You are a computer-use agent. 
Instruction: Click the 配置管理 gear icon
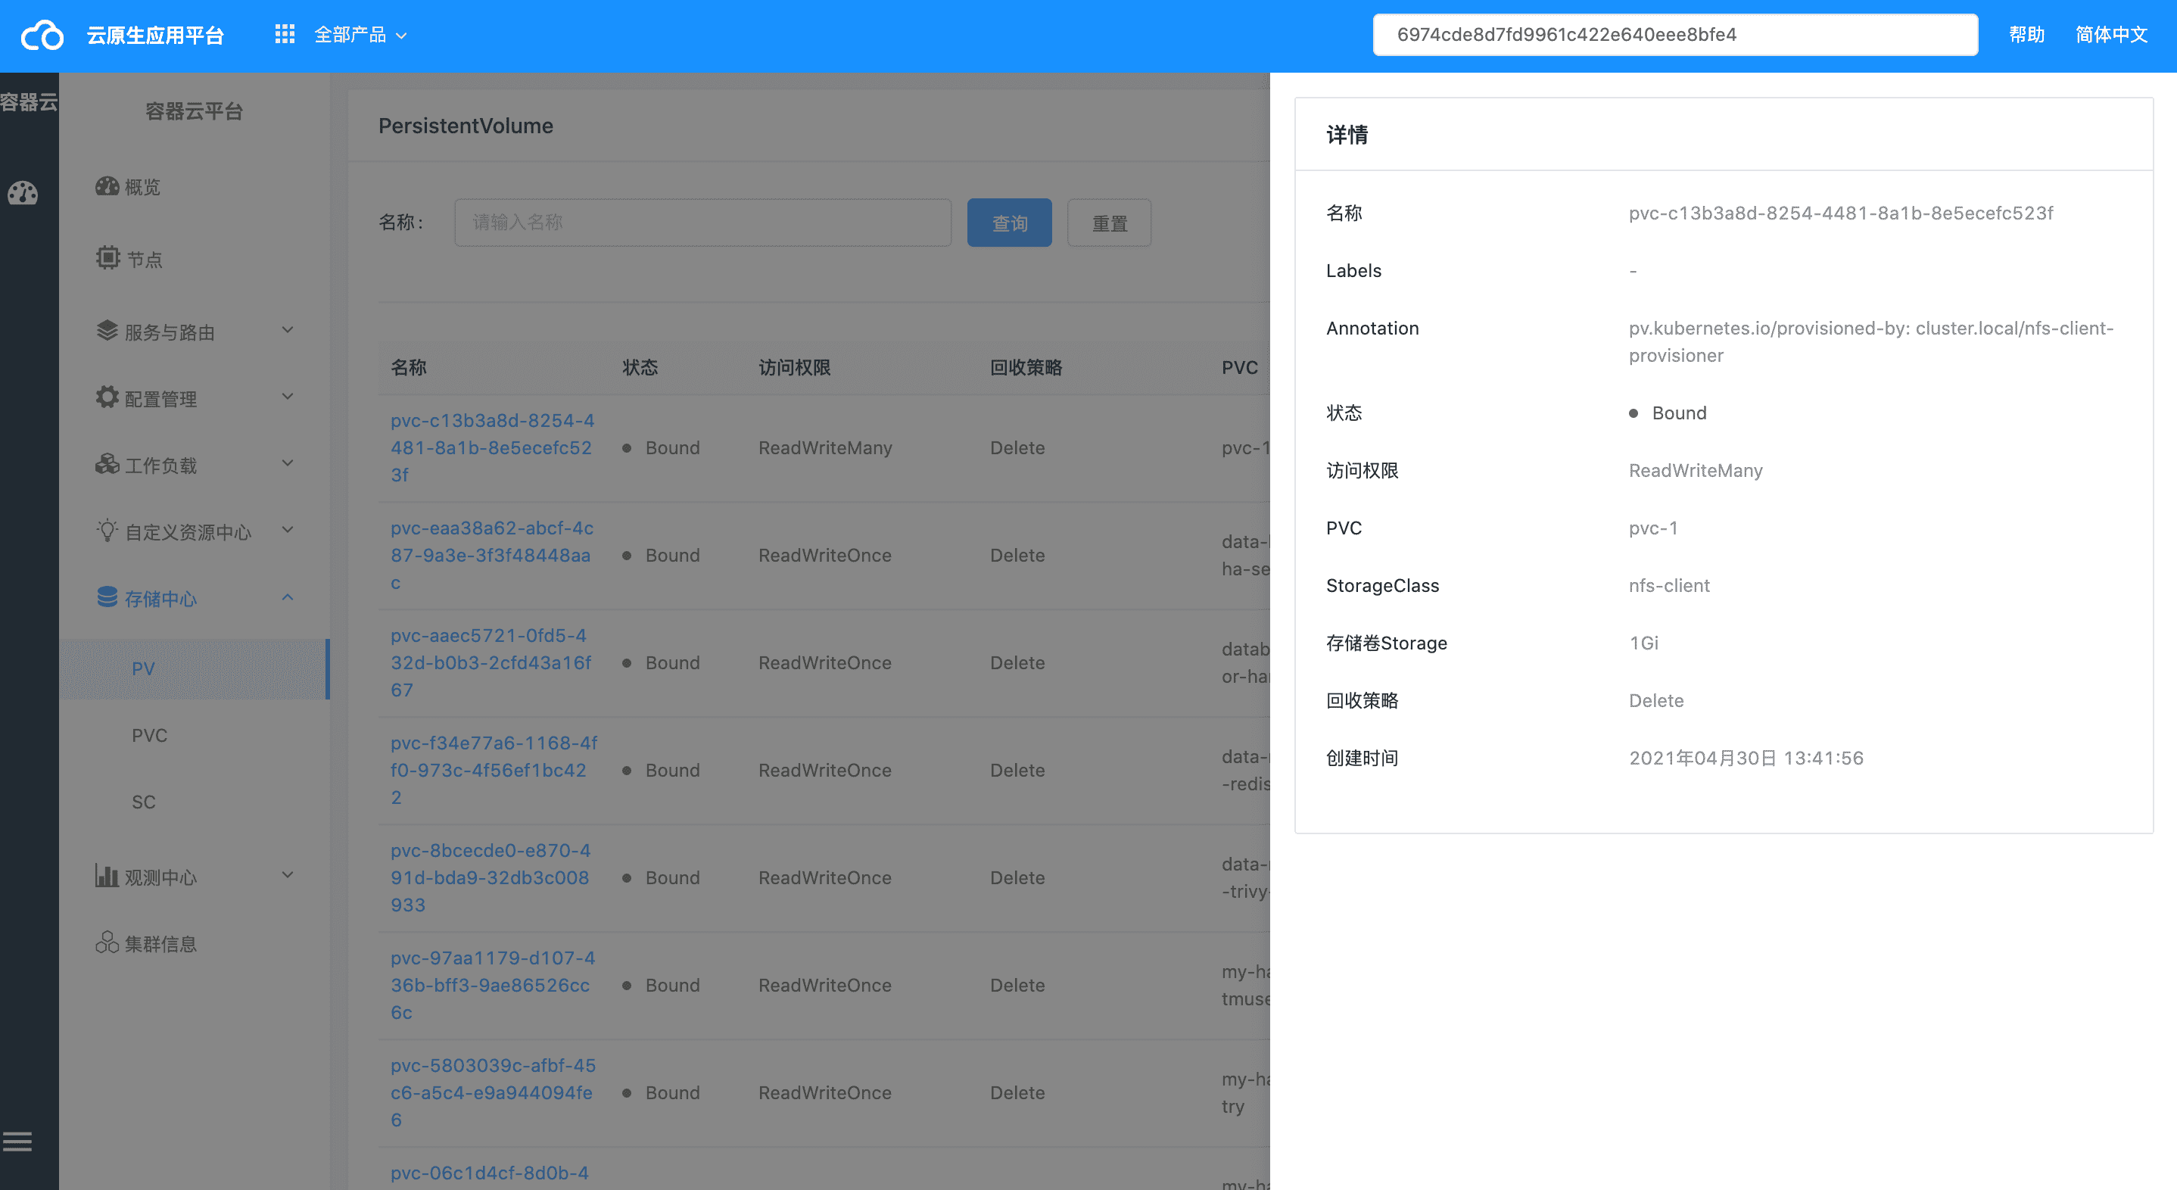click(107, 397)
